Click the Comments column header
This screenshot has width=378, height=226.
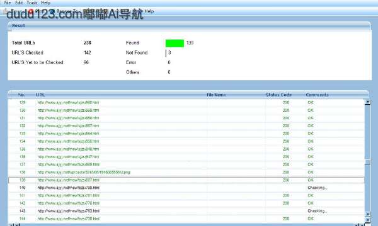click(317, 95)
